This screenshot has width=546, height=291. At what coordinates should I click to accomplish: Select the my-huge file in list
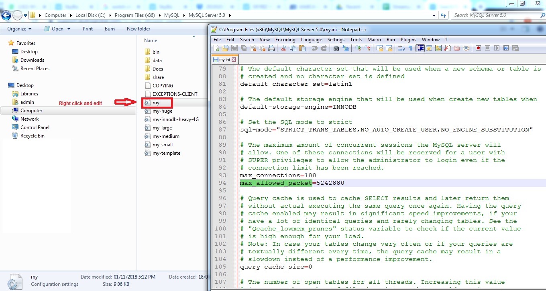(162, 111)
